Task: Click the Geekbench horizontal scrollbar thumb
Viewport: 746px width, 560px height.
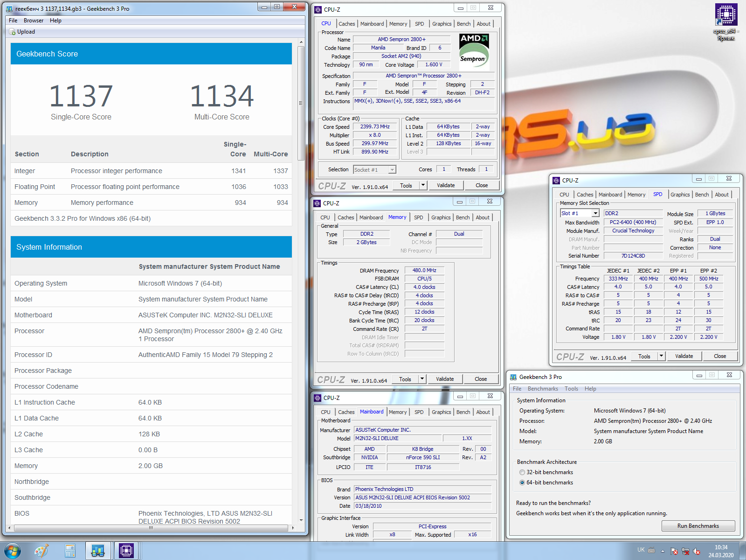Action: tap(151, 528)
